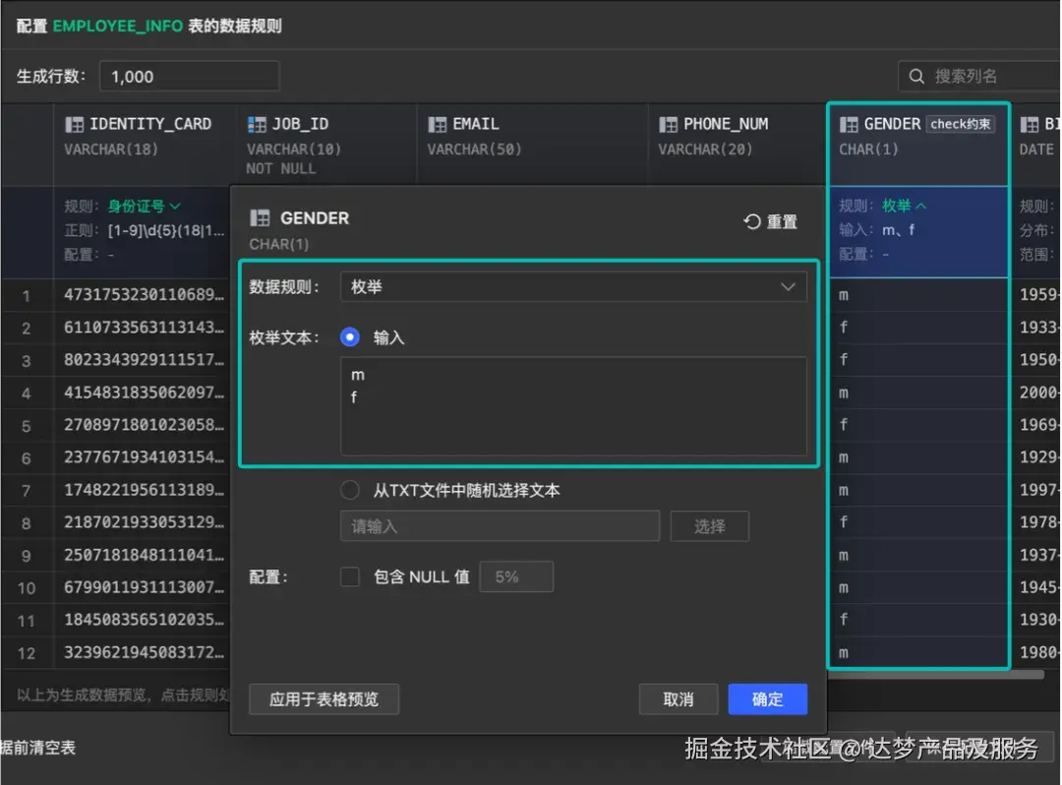Click the regex text [1-9]\d{5}(18|1...
This screenshot has height=785, width=1062.
166,230
